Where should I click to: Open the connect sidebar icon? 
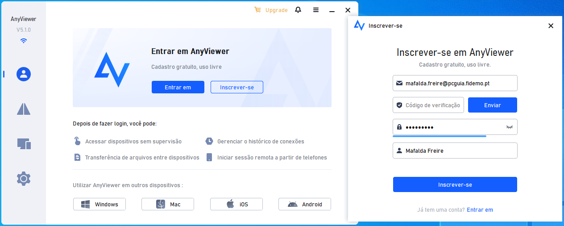point(24,109)
